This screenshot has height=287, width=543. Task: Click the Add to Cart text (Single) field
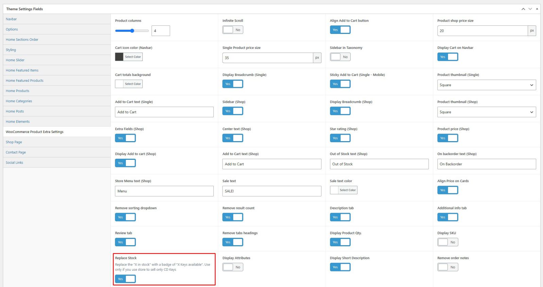164,112
